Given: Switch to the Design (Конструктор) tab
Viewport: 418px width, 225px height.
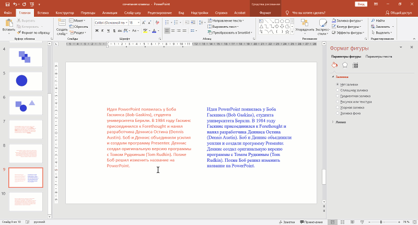Looking at the screenshot, I should click(65, 13).
